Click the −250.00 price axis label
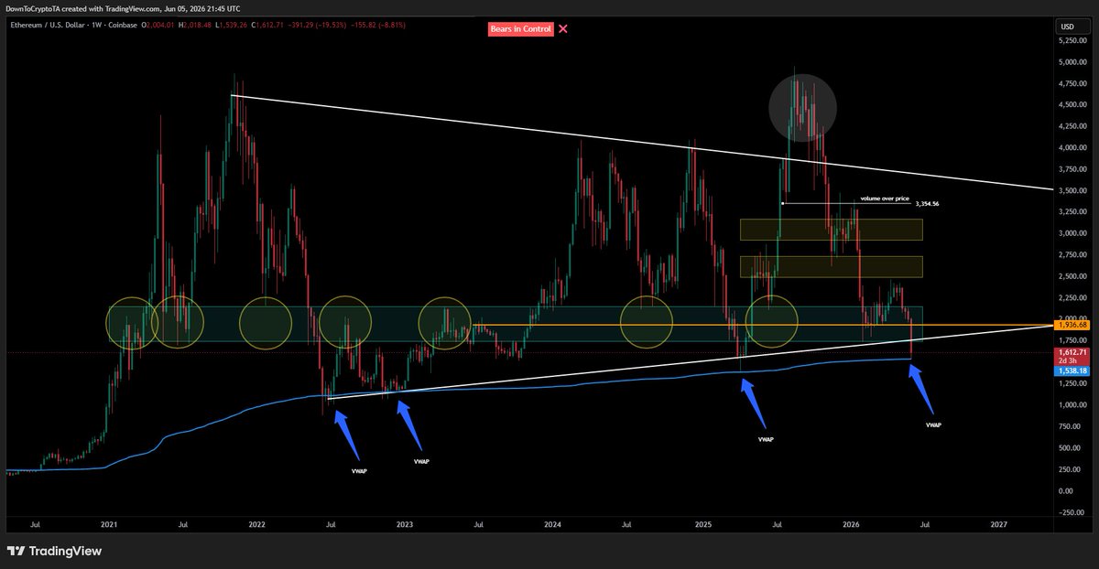Viewport: 1099px width, 569px height. 1072,512
